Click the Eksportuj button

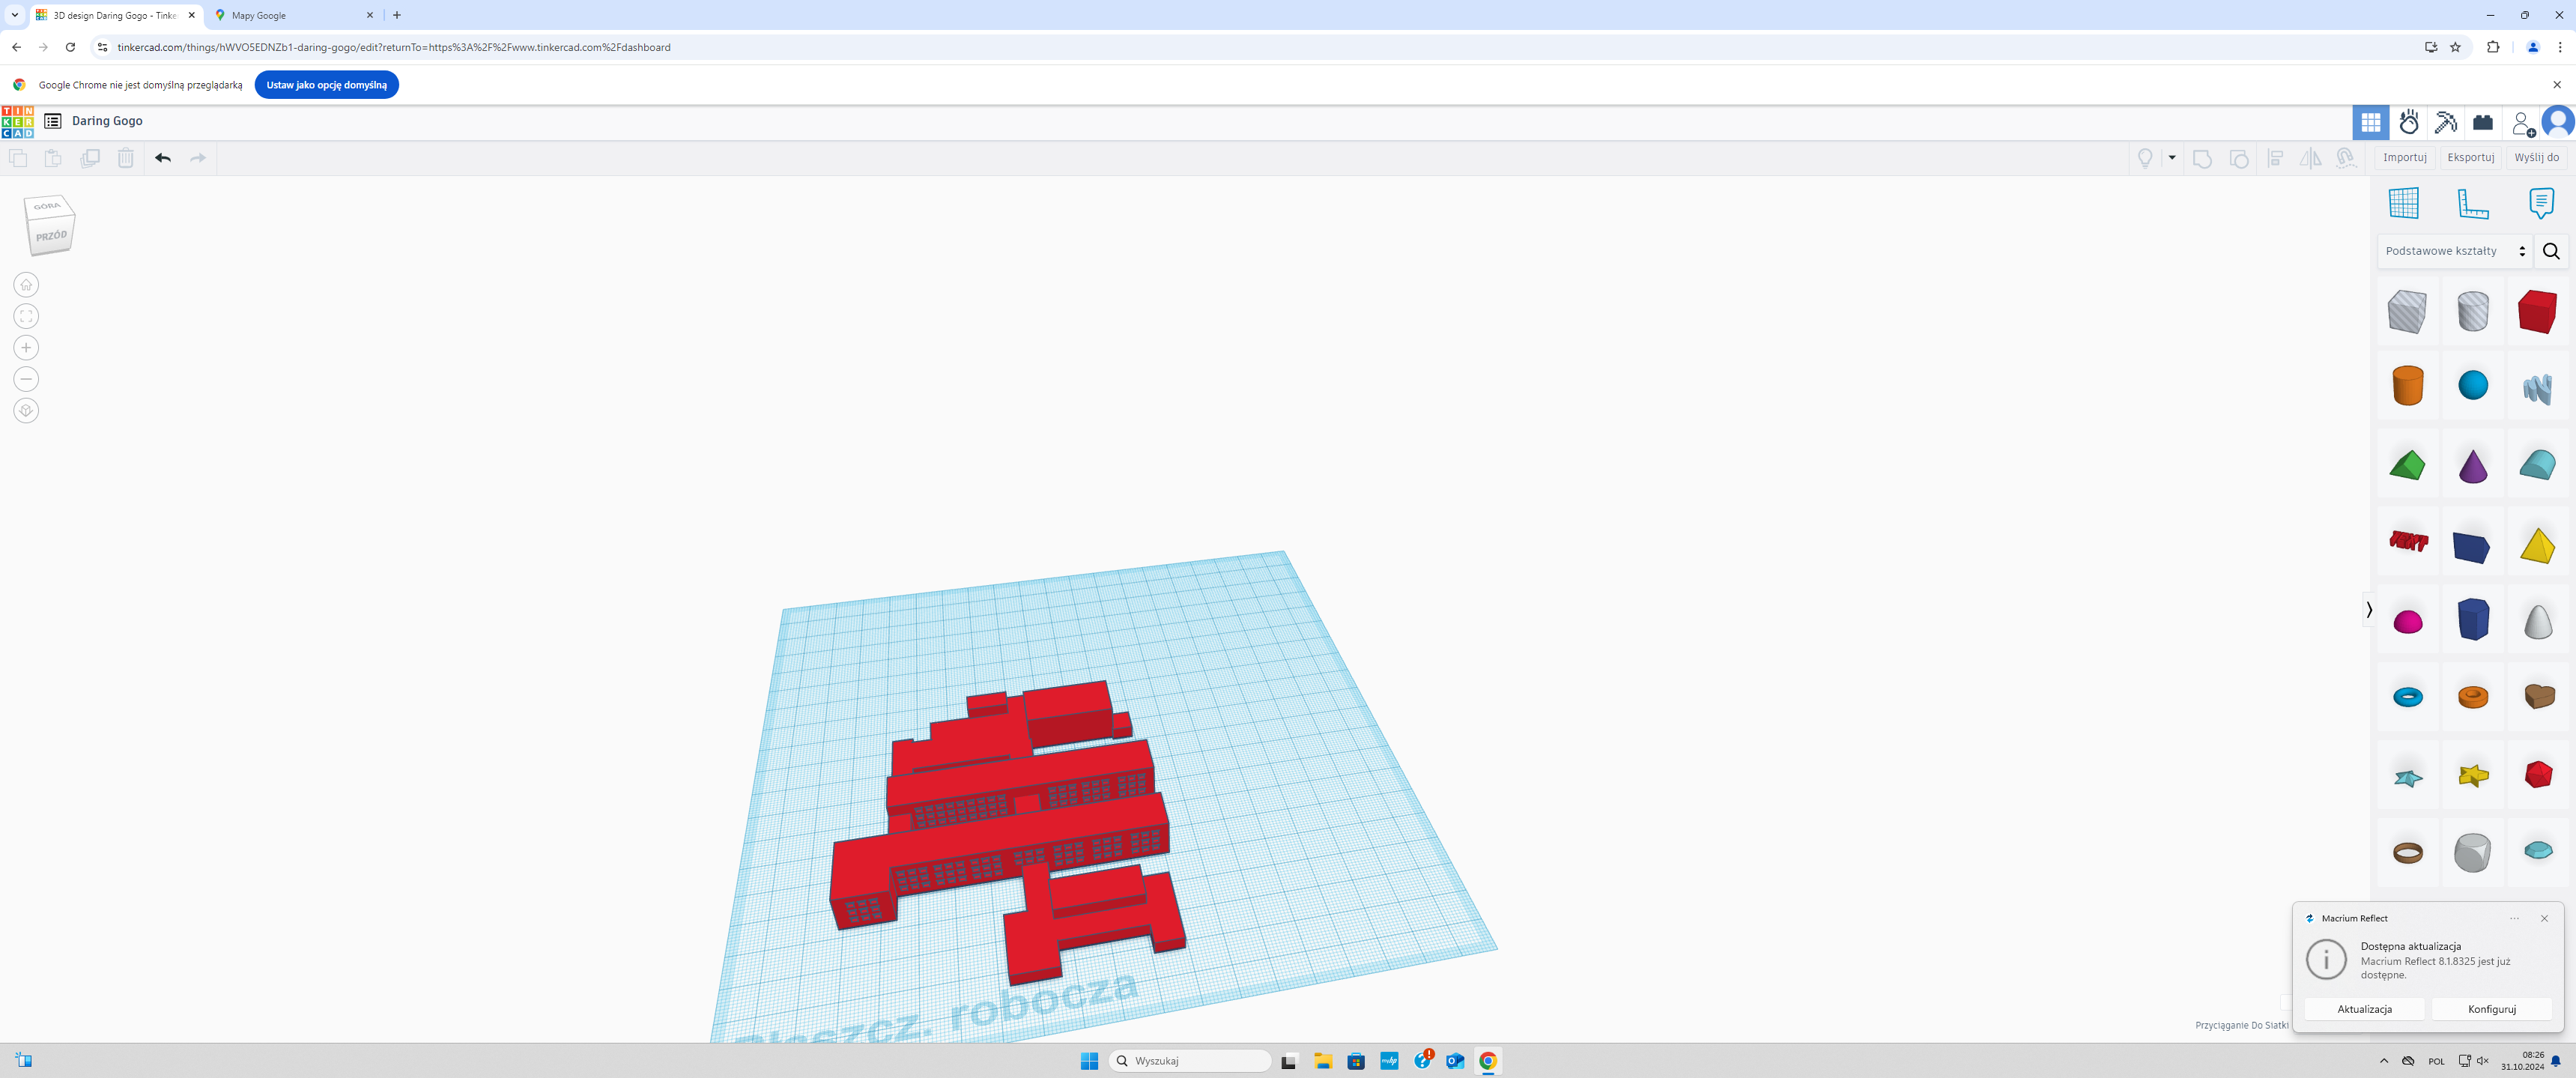[x=2471, y=157]
